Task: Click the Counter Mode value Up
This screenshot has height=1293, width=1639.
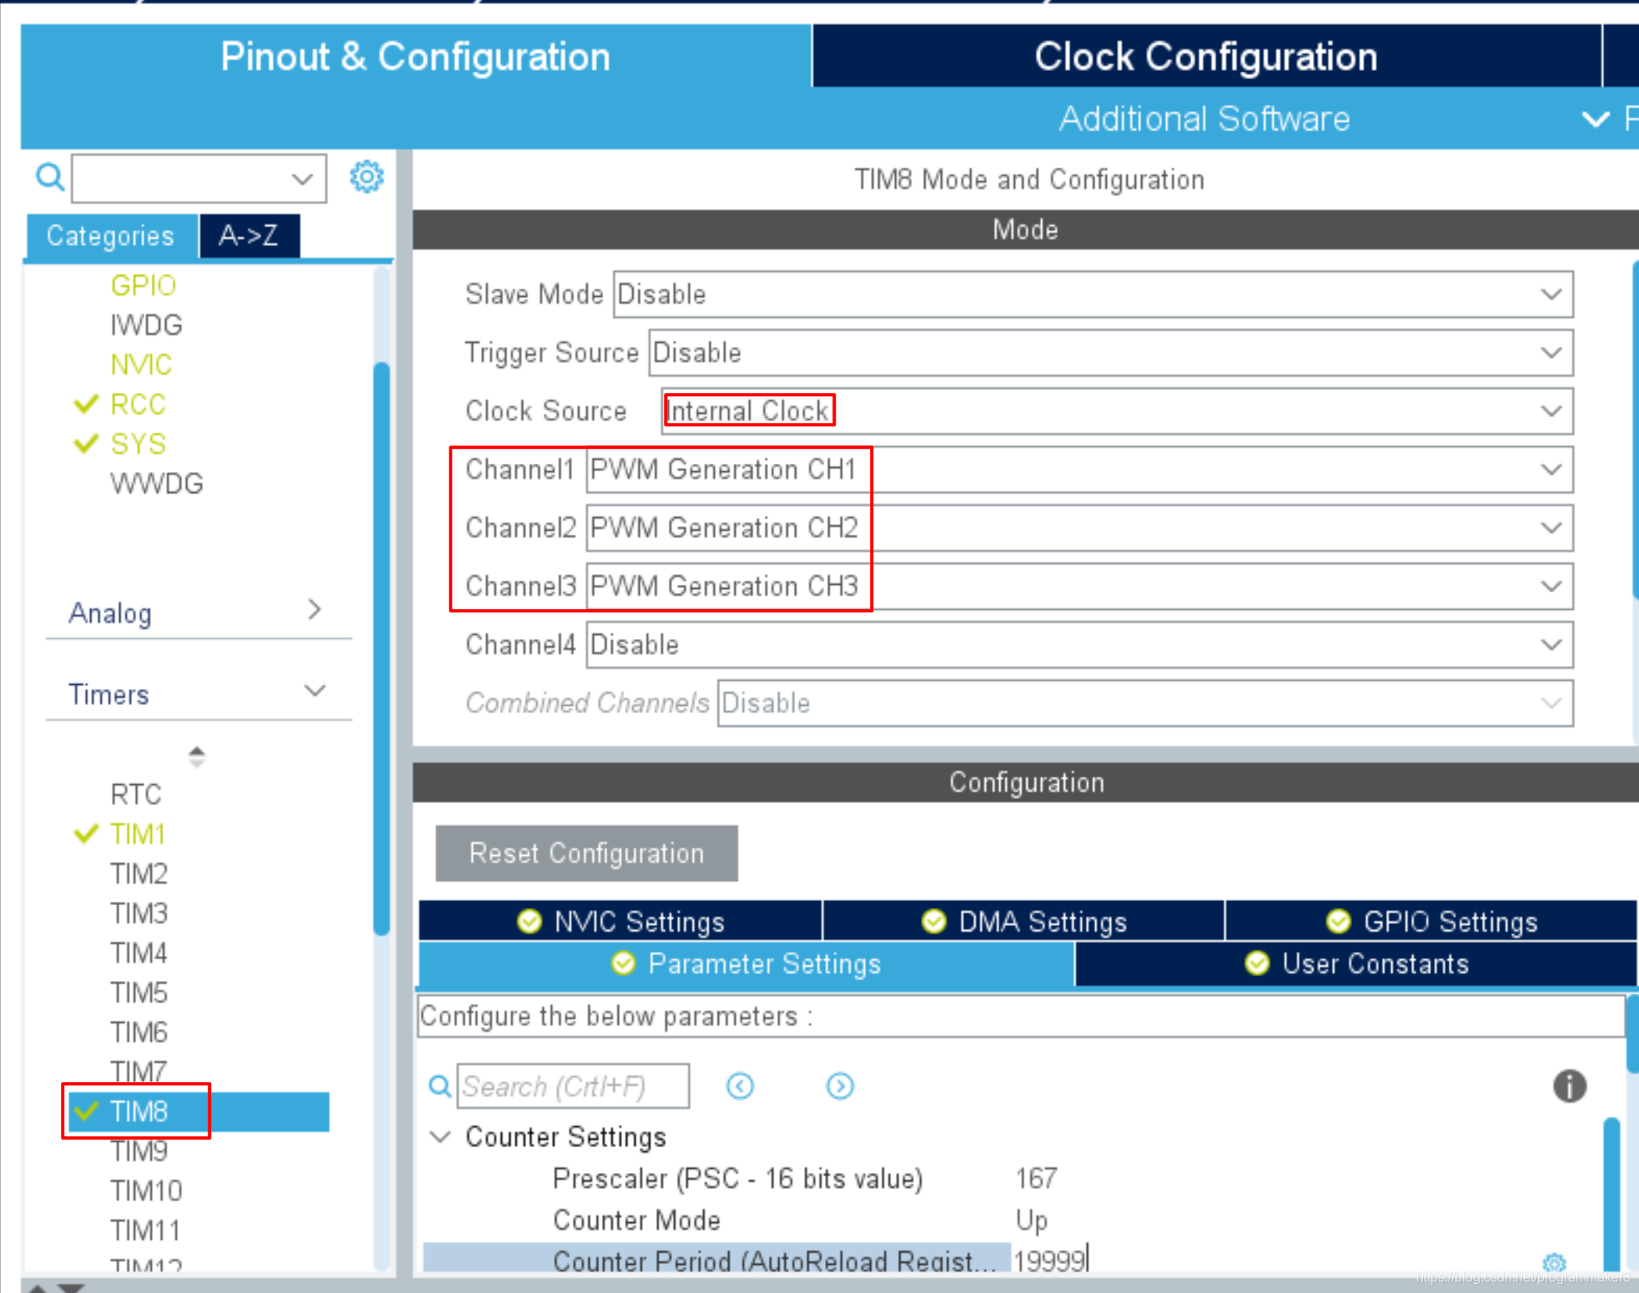Action: click(x=1032, y=1220)
